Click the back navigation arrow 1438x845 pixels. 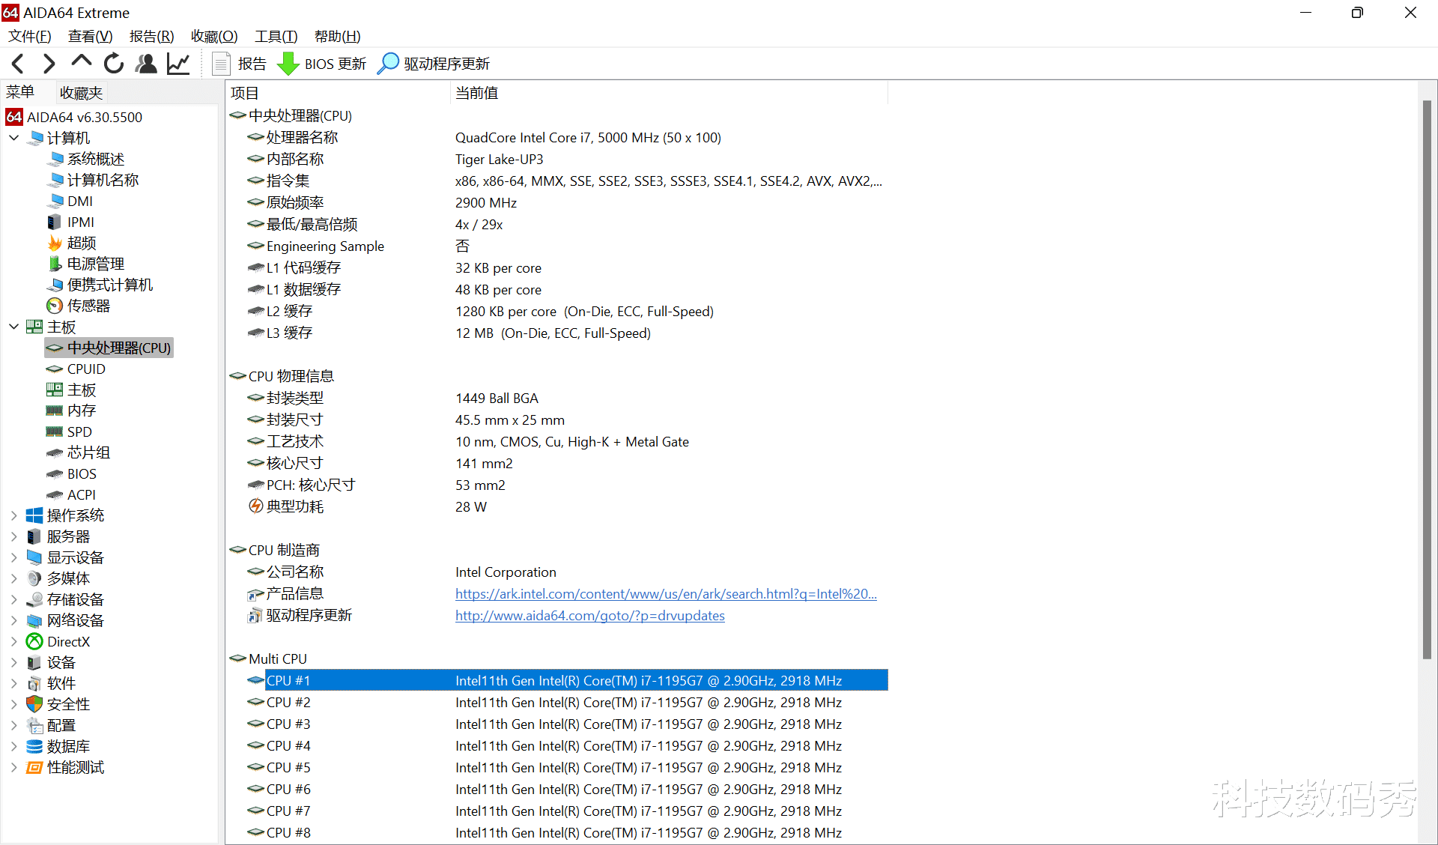pyautogui.click(x=16, y=64)
